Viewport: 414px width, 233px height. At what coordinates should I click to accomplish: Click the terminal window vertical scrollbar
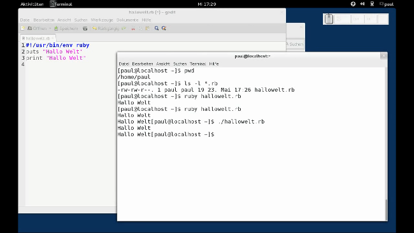pyautogui.click(x=386, y=209)
